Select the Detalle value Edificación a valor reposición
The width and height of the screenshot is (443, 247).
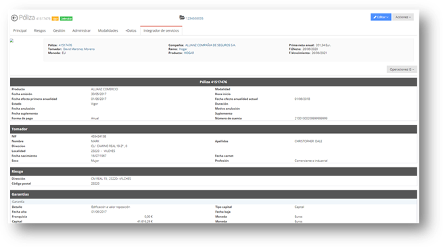coord(110,207)
